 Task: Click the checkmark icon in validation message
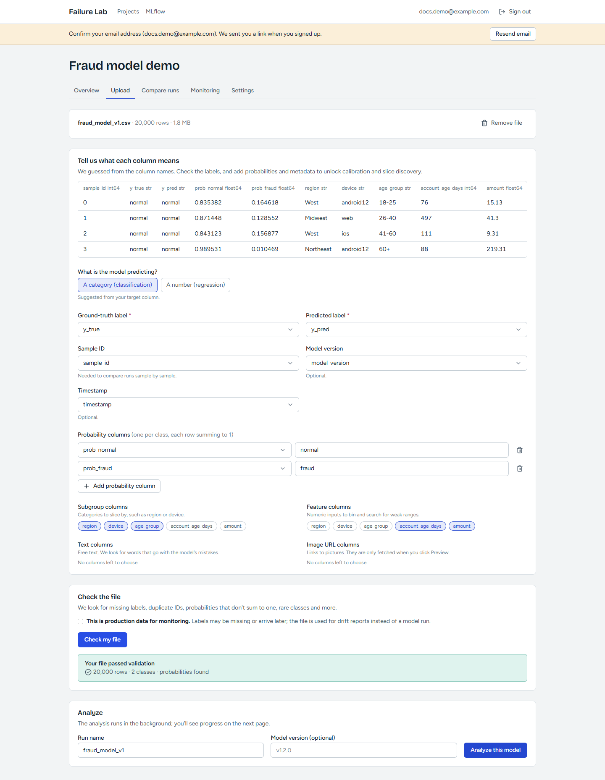(88, 672)
